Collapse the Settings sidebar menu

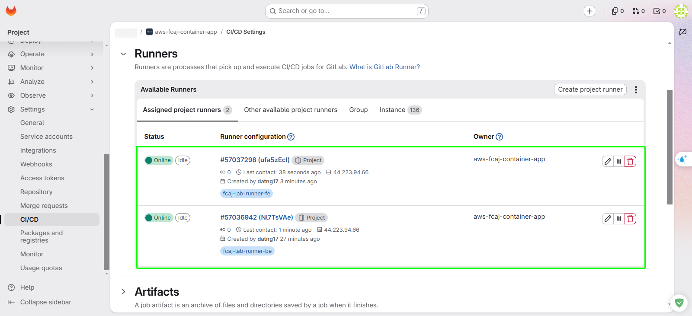[x=51, y=109]
